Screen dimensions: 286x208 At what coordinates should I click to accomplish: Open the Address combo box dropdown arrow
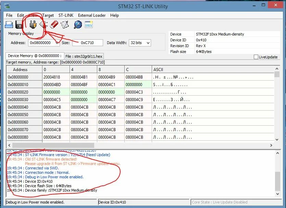click(x=57, y=43)
